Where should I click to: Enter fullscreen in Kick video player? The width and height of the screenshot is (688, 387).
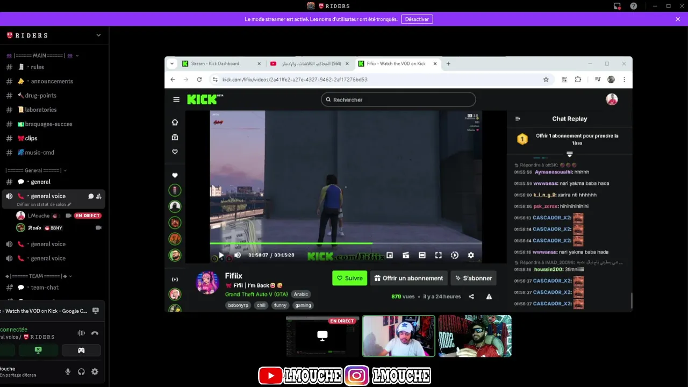click(438, 255)
